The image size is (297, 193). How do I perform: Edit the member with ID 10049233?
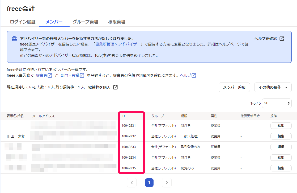[x=281, y=147]
